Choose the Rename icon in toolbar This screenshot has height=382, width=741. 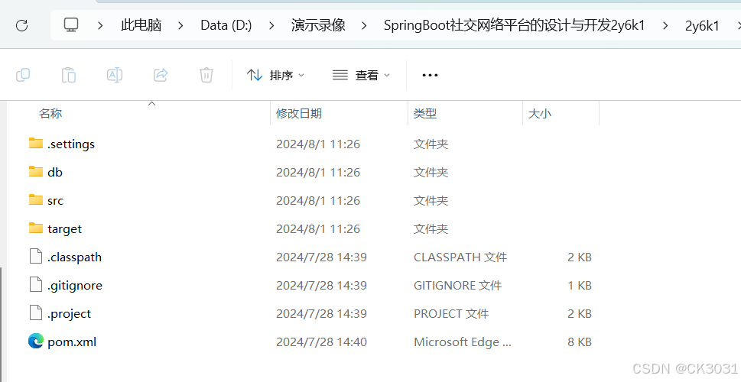[x=115, y=75]
